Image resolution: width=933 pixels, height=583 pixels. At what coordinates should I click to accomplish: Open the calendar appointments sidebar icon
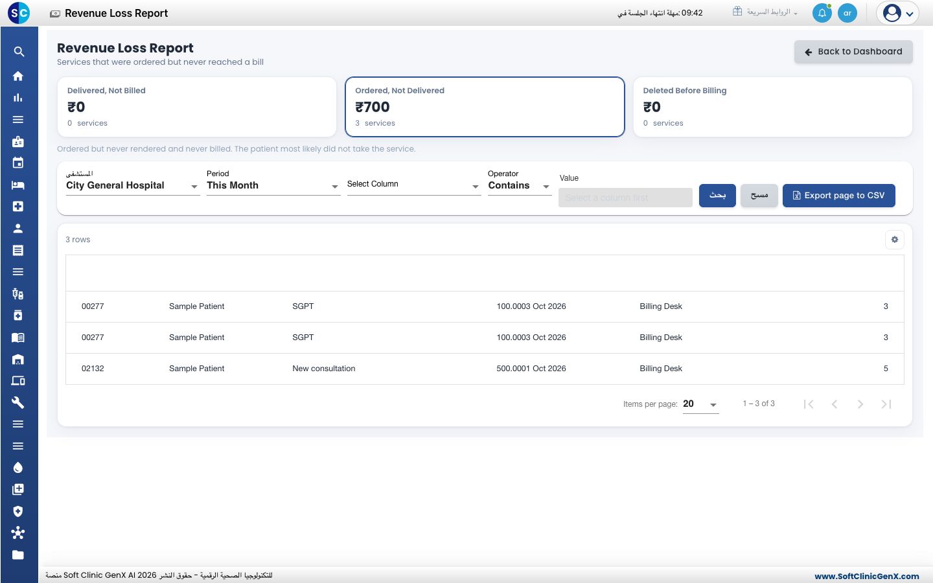tap(18, 163)
